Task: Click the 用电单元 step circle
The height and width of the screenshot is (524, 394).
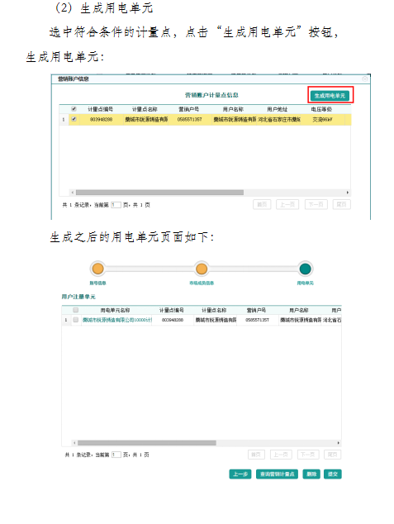Action: (305, 269)
